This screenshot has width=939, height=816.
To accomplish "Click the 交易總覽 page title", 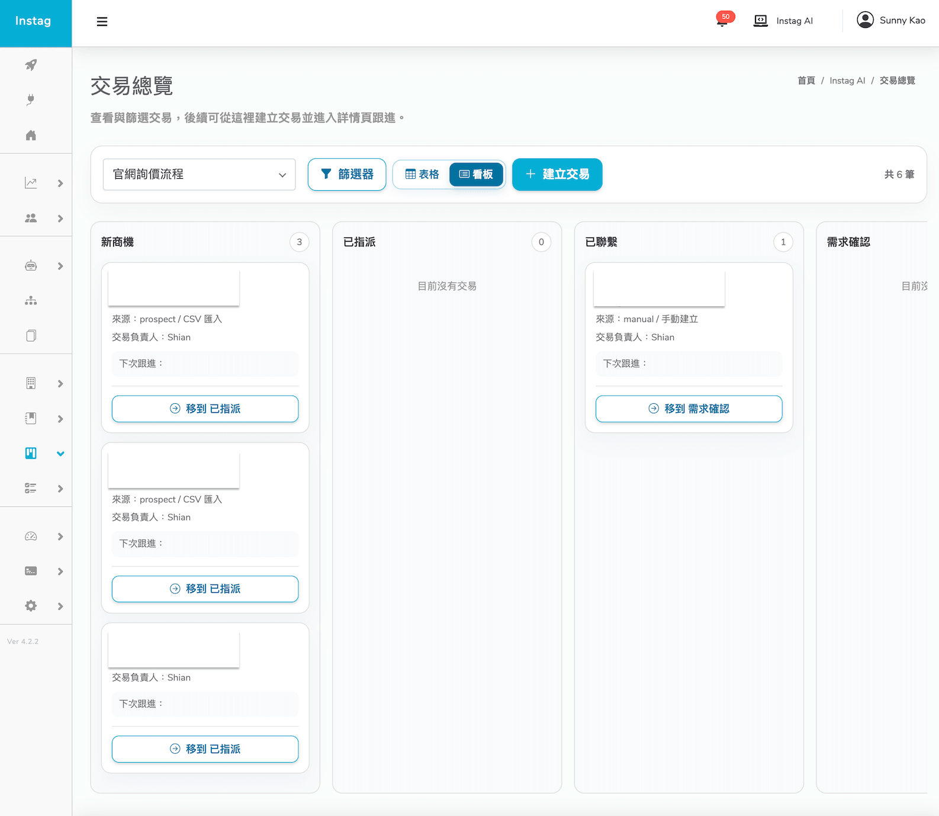I will coord(131,86).
